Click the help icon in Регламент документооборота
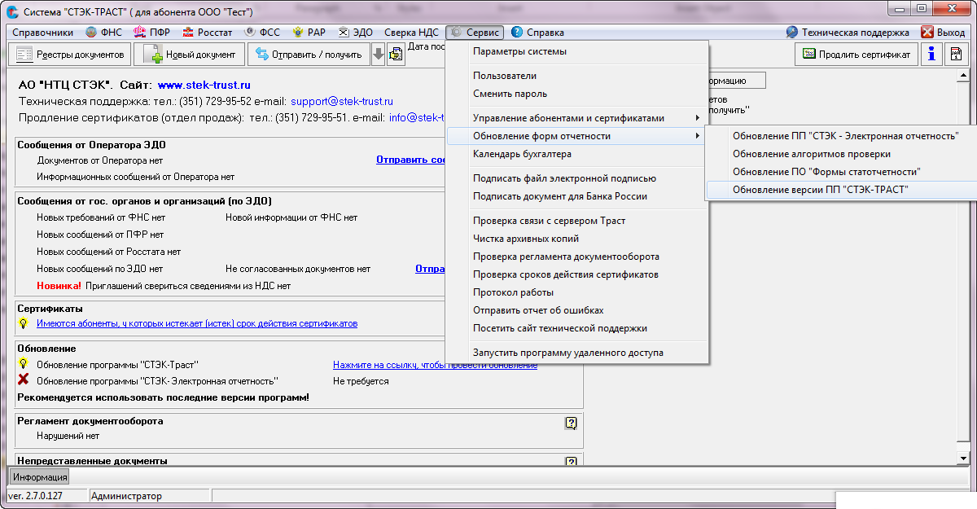This screenshot has width=977, height=509. (x=571, y=423)
